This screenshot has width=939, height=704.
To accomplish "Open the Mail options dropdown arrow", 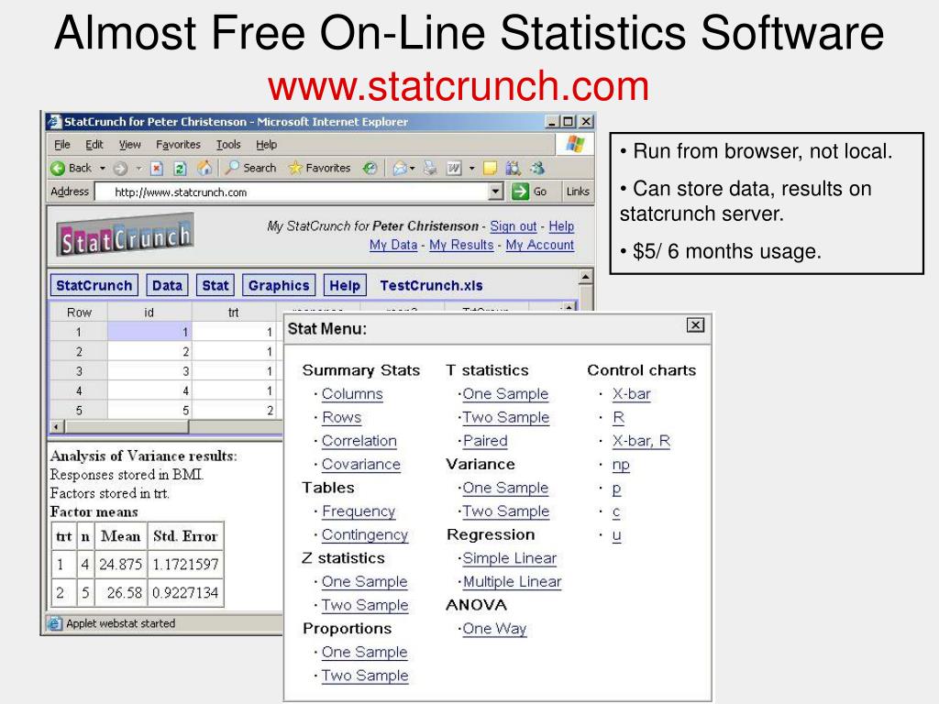I will coord(412,169).
